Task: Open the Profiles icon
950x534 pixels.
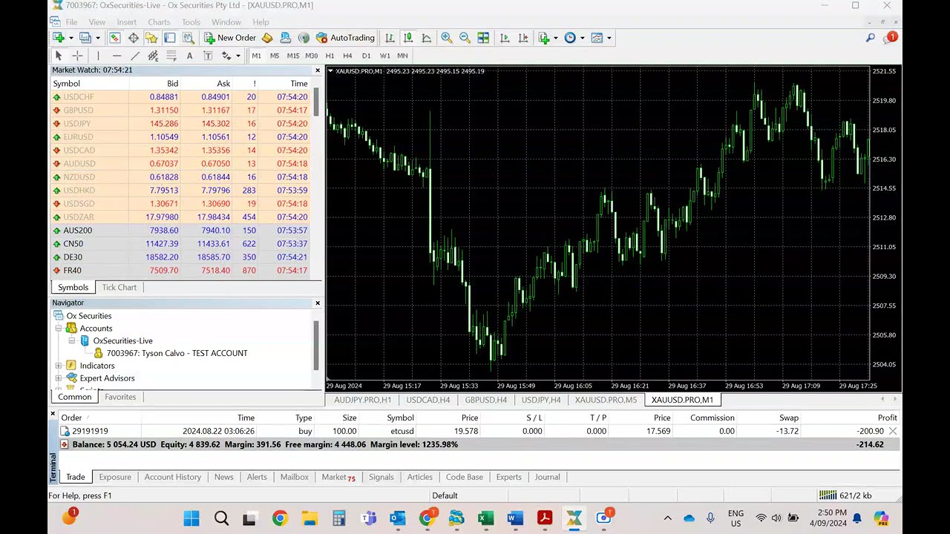Action: [85, 38]
